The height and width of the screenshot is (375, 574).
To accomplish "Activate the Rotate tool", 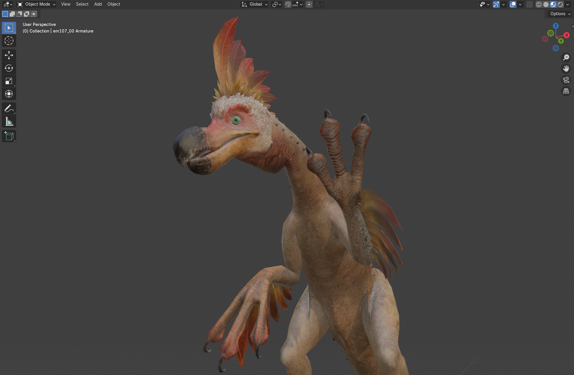I will tap(9, 68).
